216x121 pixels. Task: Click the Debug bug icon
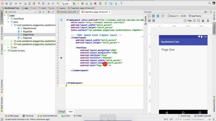[x=82, y=4]
